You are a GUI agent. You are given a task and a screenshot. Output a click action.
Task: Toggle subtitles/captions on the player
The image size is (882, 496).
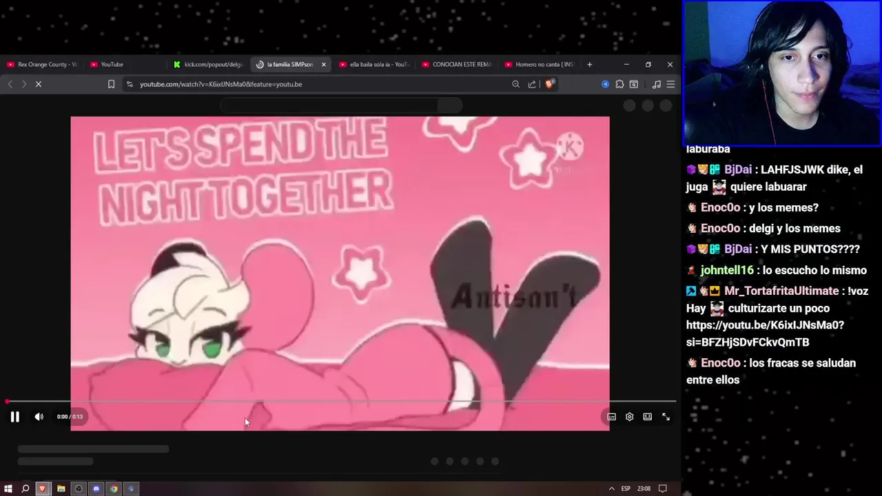611,417
